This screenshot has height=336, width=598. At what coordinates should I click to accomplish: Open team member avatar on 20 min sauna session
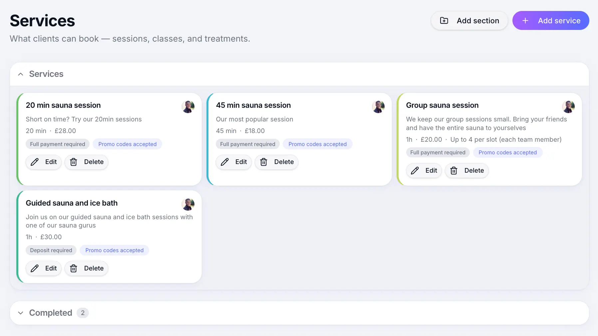tap(188, 107)
